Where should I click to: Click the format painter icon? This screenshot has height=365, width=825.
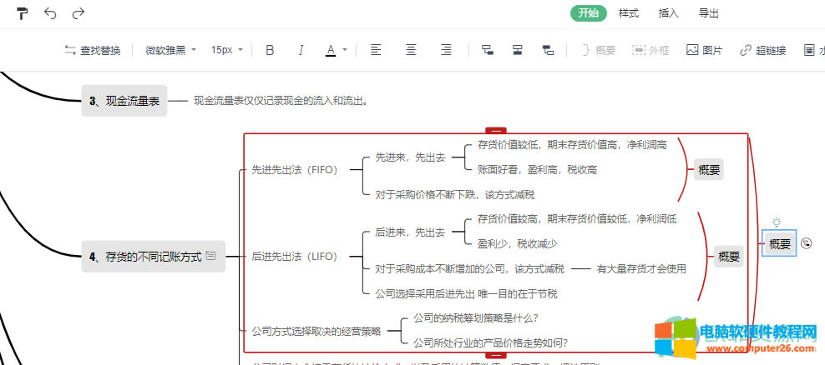(x=22, y=13)
